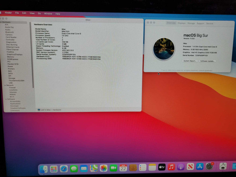Switch to the Service tab
This screenshot has height=177, width=236.
coord(210,24)
